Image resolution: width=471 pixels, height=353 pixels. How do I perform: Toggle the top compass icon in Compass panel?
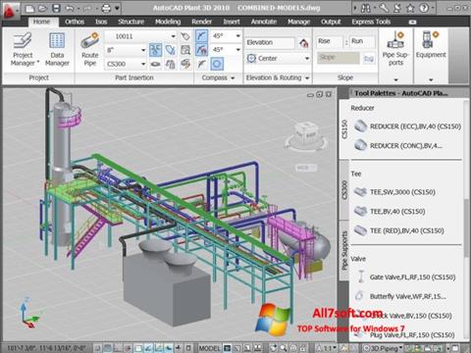tap(201, 36)
